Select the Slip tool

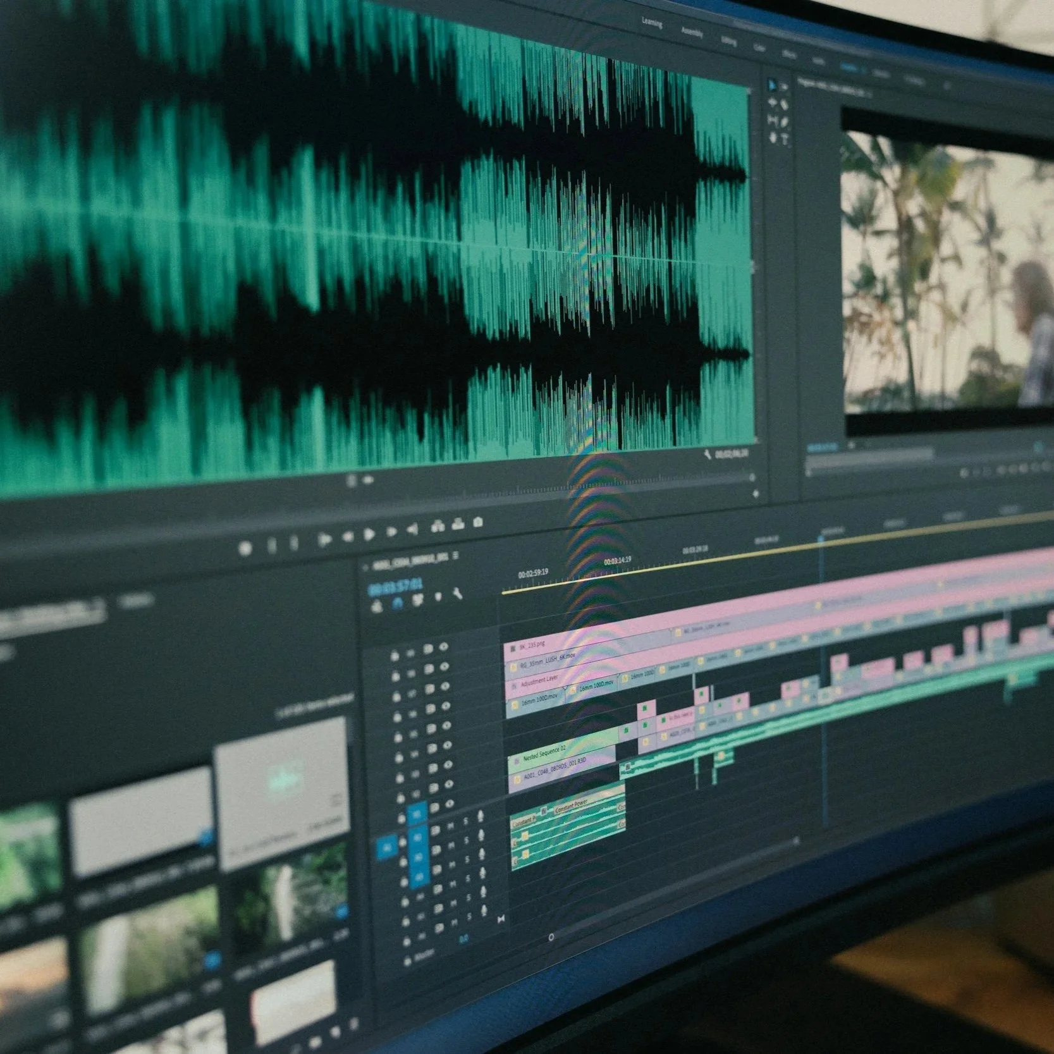coord(773,119)
